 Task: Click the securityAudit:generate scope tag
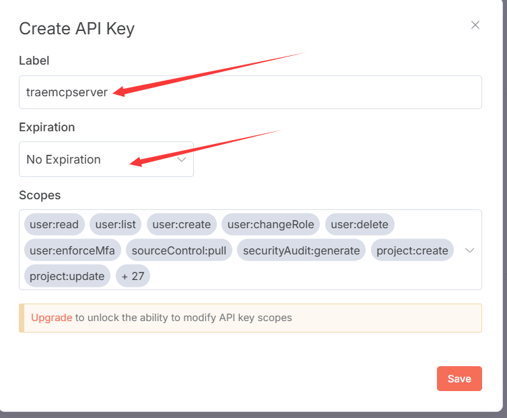click(x=302, y=250)
